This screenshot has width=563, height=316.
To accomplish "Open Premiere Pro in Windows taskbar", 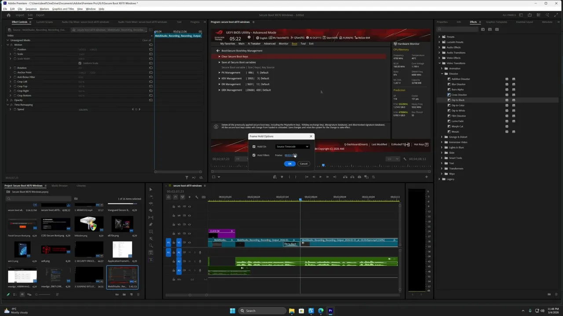I will tap(330, 311).
